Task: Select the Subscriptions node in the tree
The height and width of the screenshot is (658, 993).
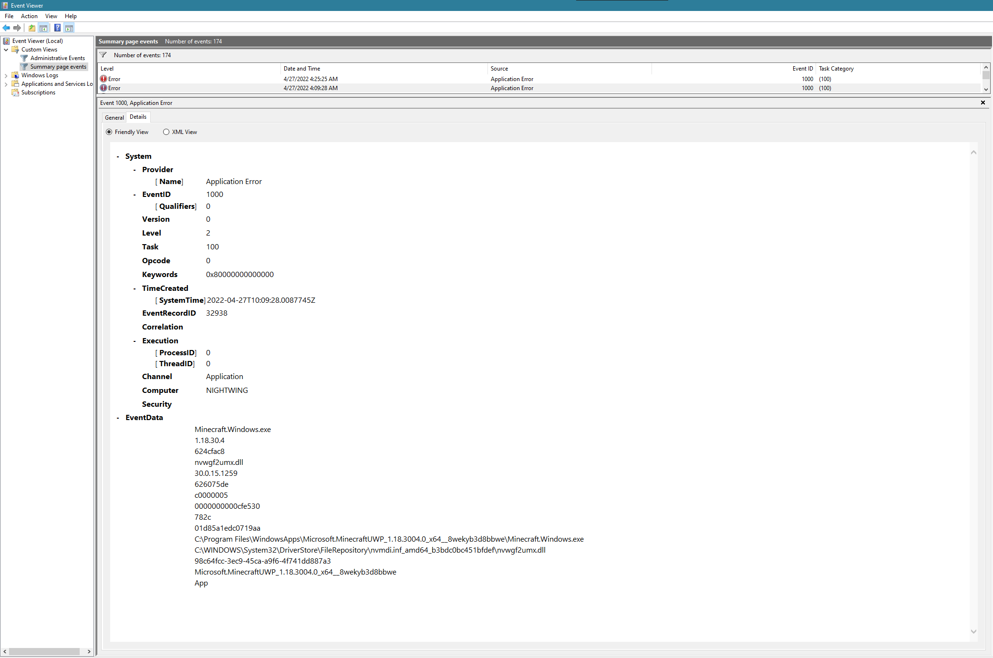Action: 38,93
